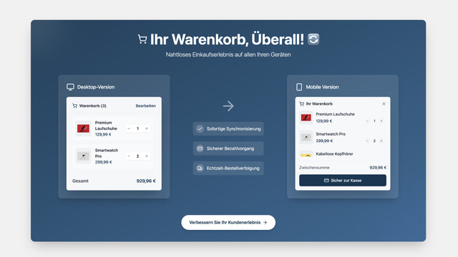
Task: Open the Smartwatch Pro thumbnail in desktop cart
Action: (83, 156)
